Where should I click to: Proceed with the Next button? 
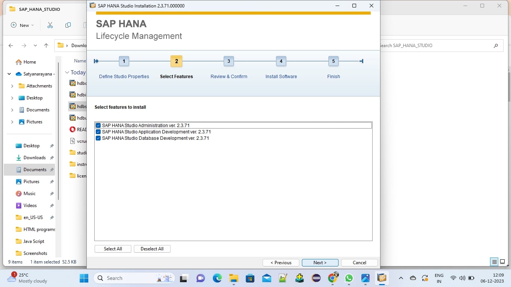[x=320, y=263]
